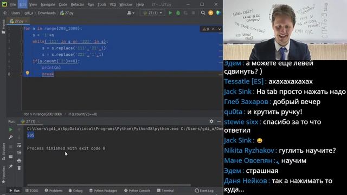Open the Structure side panel
This screenshot has width=347, height=195.
tap(3, 152)
